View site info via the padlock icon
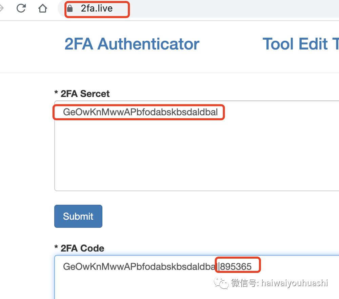The height and width of the screenshot is (299, 339). 69,8
